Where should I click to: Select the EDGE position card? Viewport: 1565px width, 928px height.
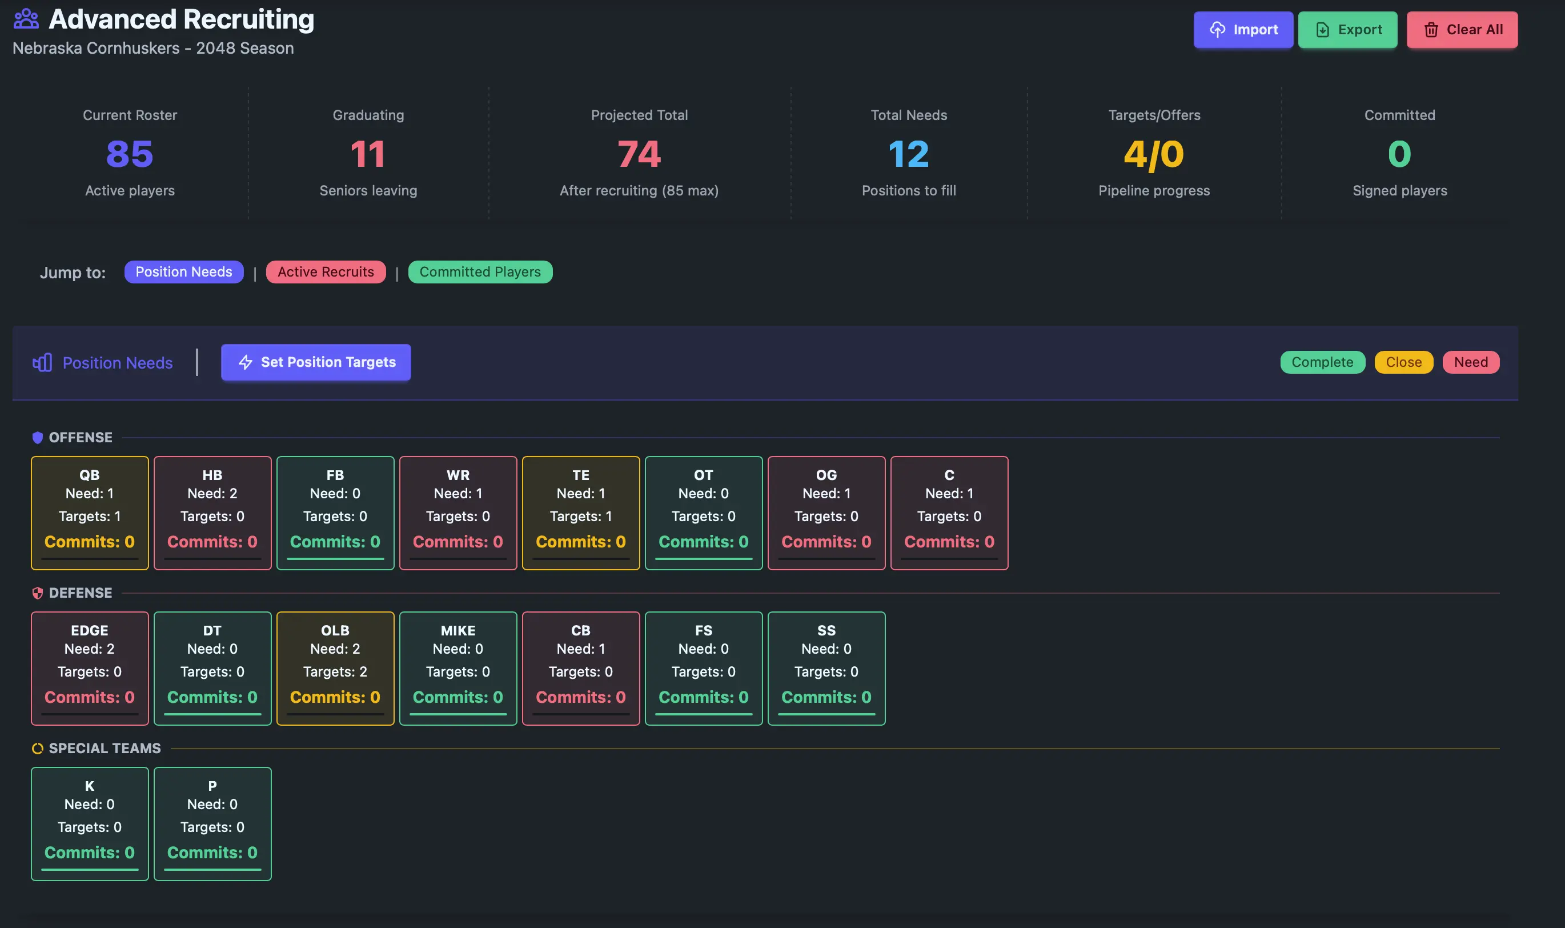tap(89, 668)
